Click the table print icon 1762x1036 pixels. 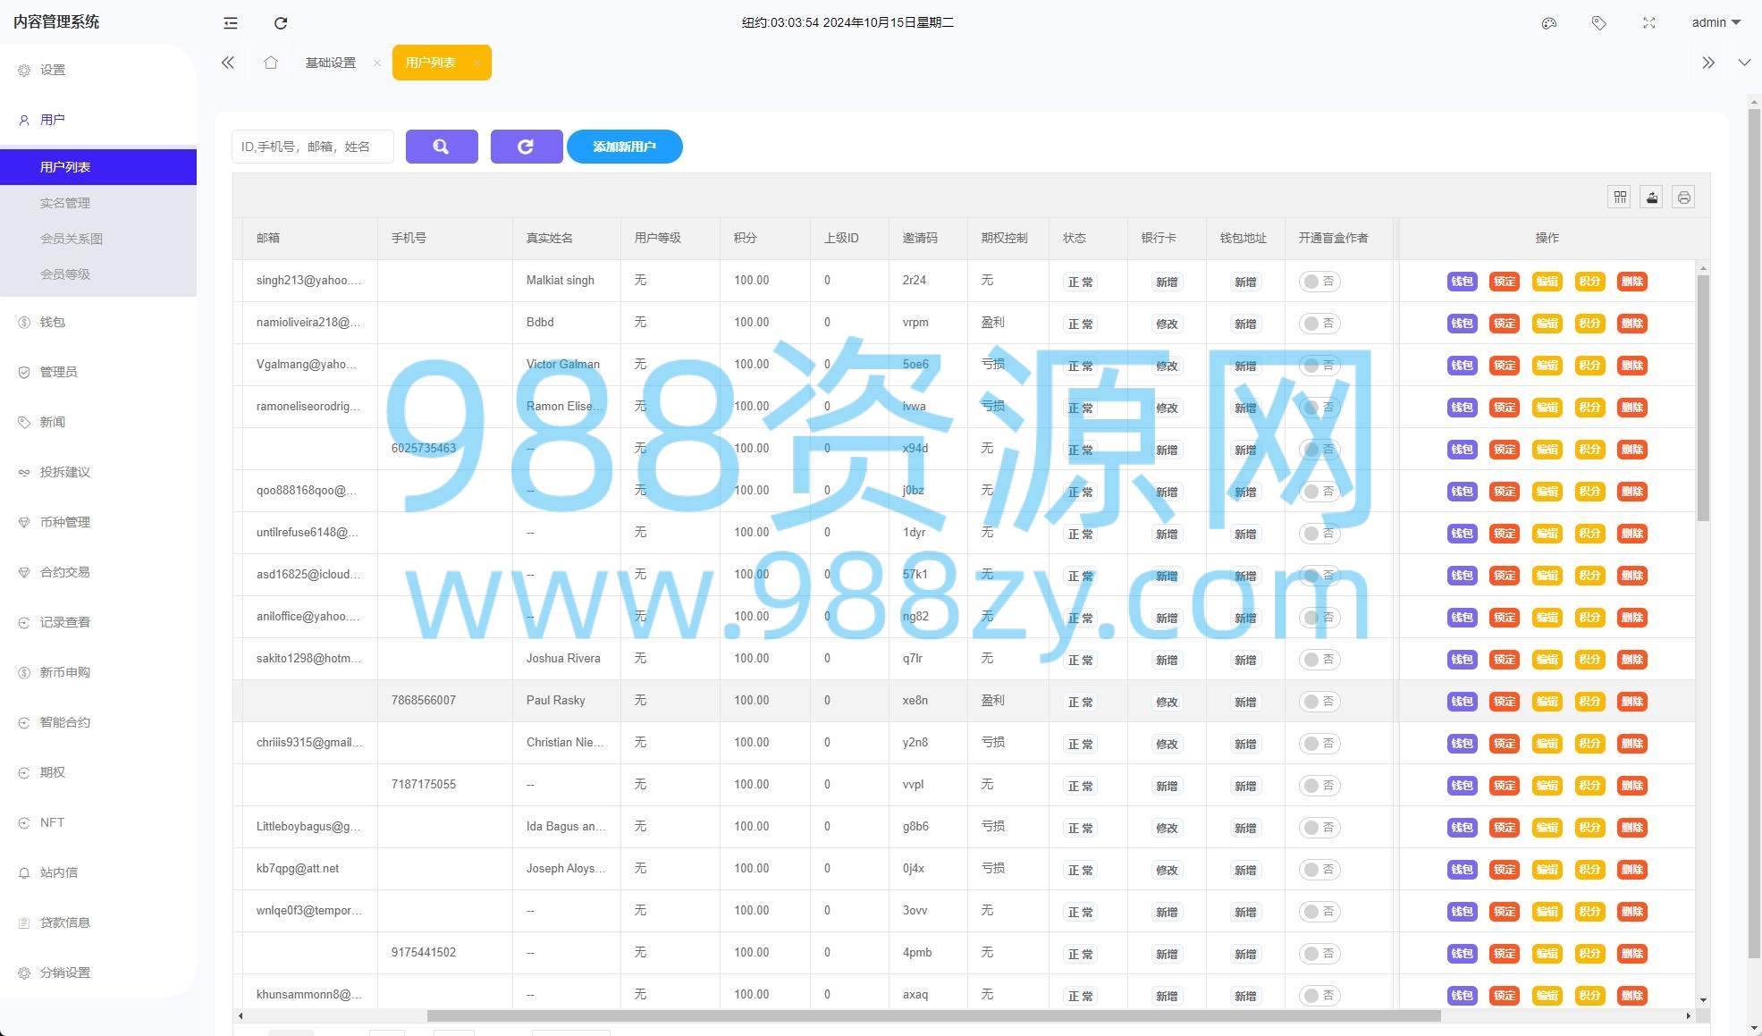click(x=1684, y=198)
